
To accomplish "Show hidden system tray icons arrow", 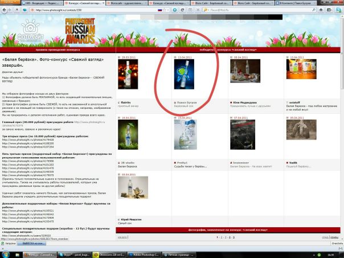I will point(314,255).
